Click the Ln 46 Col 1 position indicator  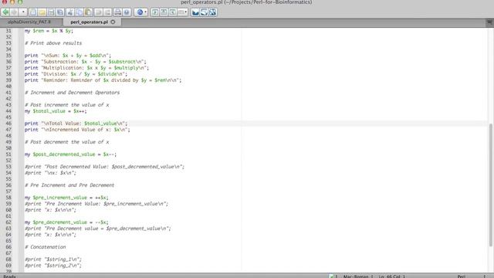391,276
